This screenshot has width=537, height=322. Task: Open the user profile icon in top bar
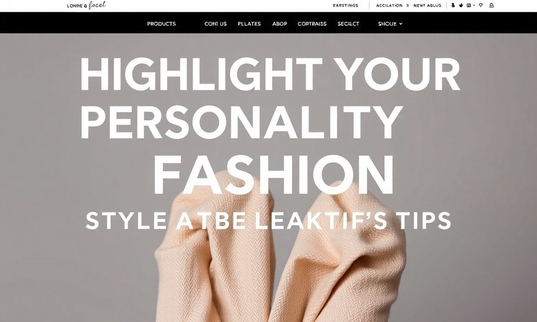click(x=453, y=5)
